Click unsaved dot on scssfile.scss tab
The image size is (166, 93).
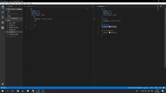pyautogui.click(x=34, y=6)
